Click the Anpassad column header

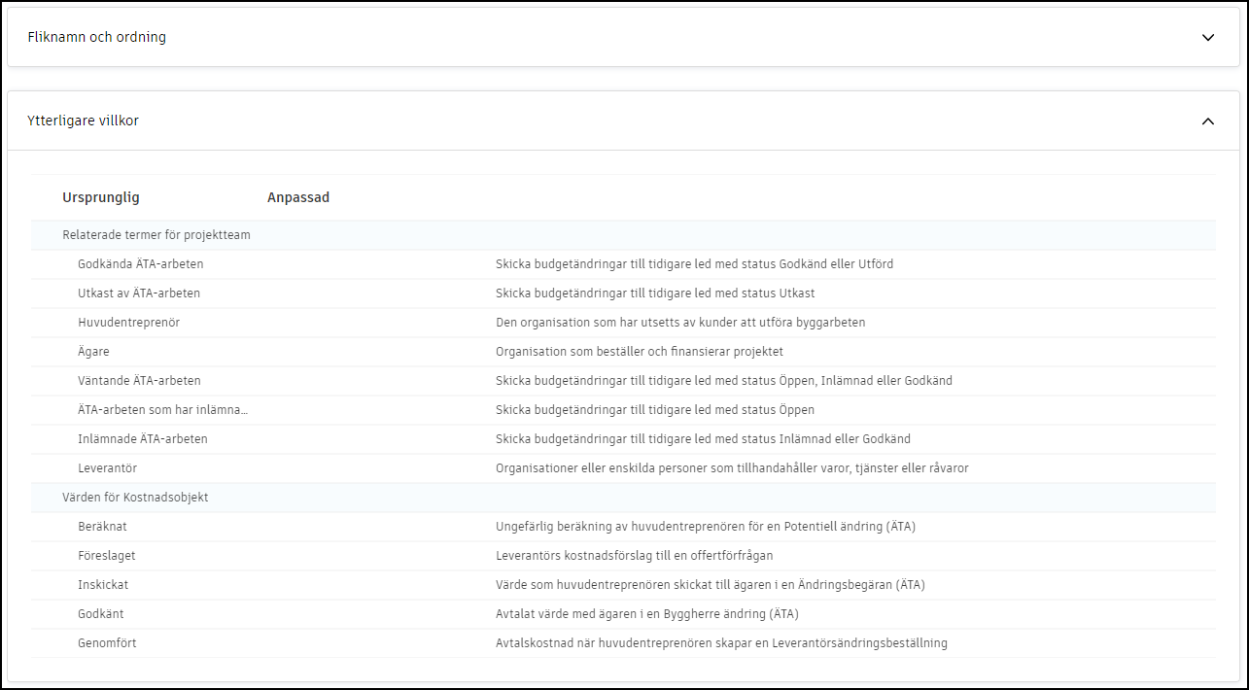pyautogui.click(x=298, y=197)
